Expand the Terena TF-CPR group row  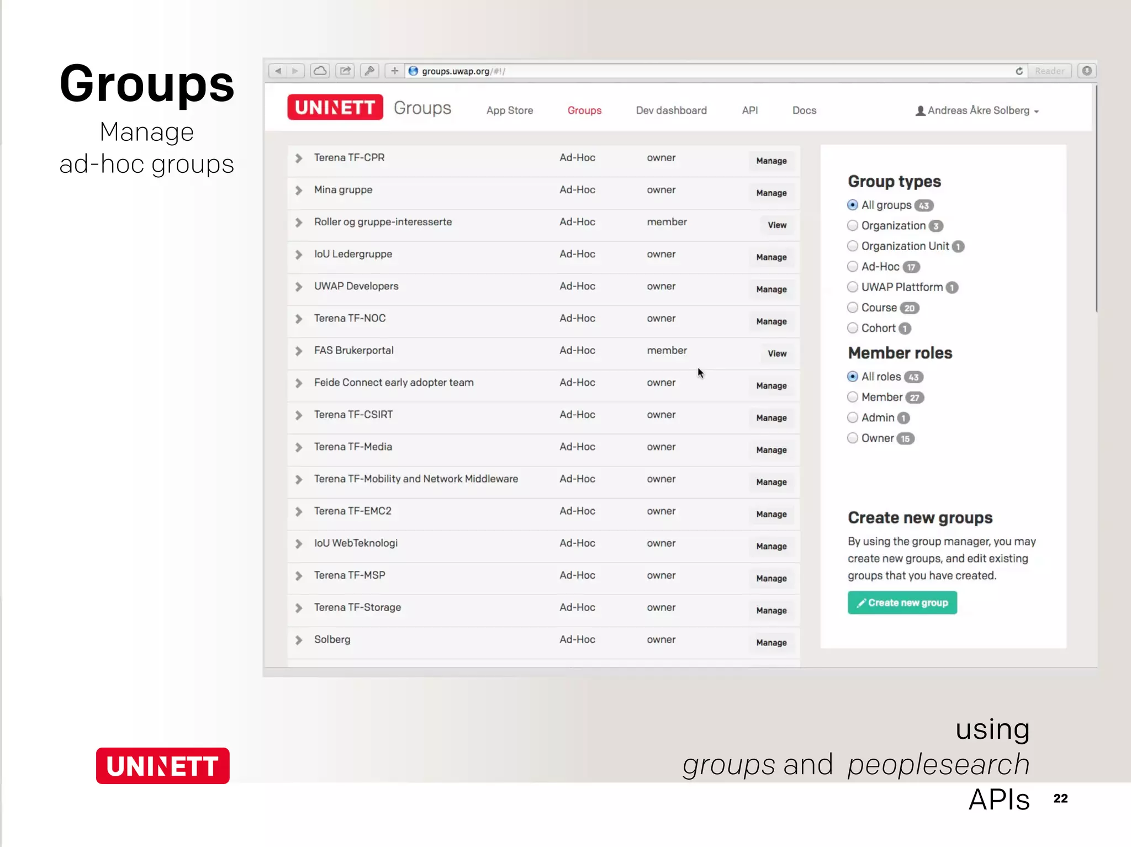(298, 158)
